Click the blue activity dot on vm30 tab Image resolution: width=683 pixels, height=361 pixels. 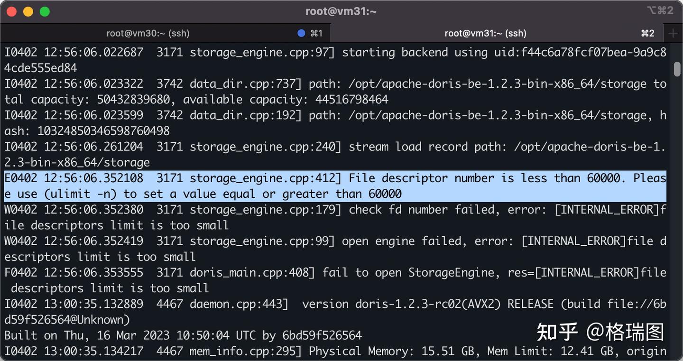point(301,33)
